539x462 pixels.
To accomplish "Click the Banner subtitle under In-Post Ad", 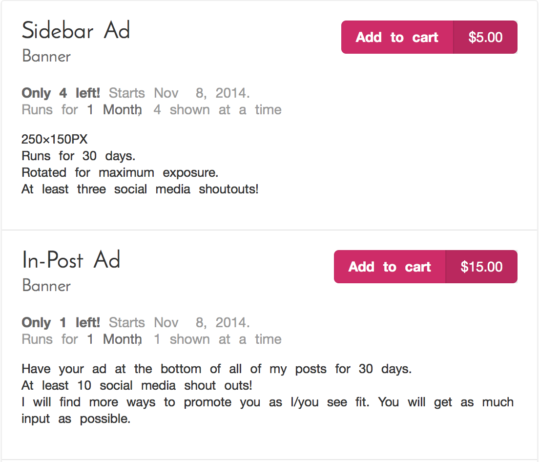I will pyautogui.click(x=46, y=286).
